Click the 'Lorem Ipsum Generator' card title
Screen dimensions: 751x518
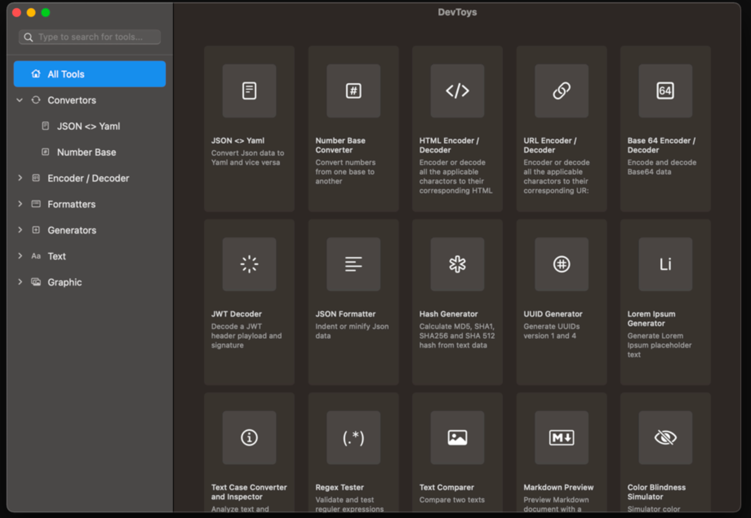(651, 319)
